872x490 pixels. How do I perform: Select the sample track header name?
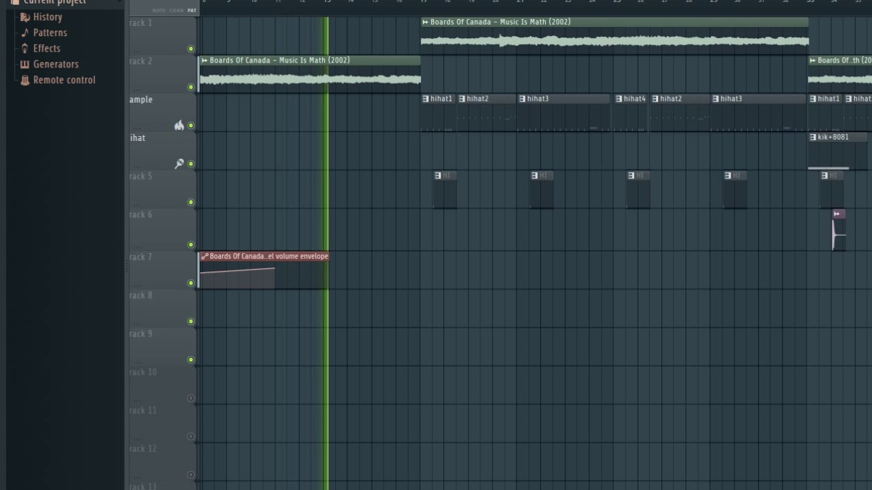[x=141, y=99]
